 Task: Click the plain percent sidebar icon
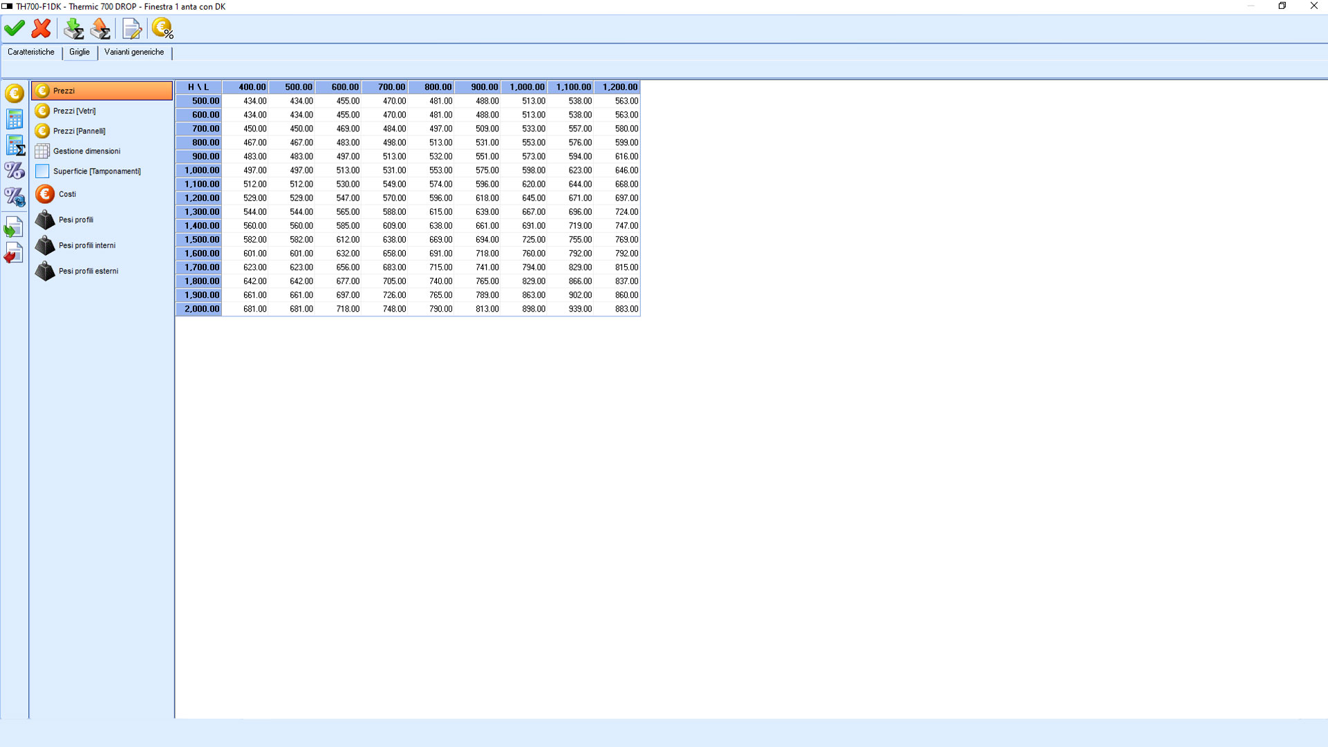pyautogui.click(x=15, y=170)
